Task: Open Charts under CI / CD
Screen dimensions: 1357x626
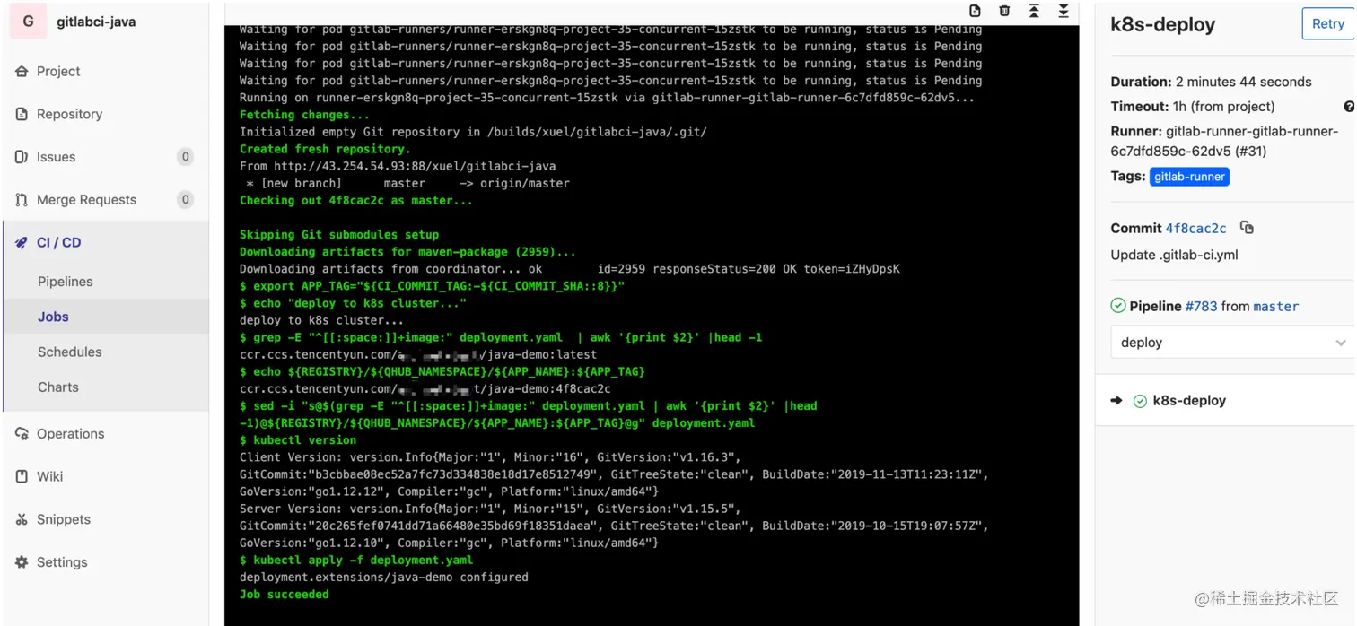Action: click(57, 387)
